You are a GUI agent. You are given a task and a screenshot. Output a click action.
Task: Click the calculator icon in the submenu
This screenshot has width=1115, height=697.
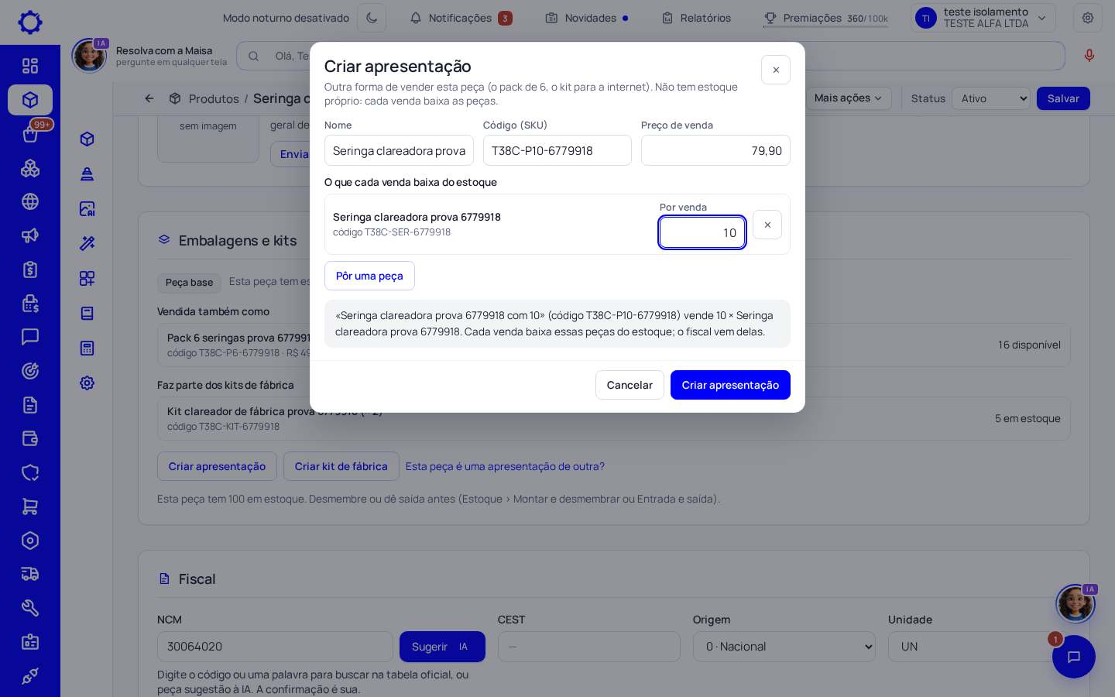click(87, 348)
